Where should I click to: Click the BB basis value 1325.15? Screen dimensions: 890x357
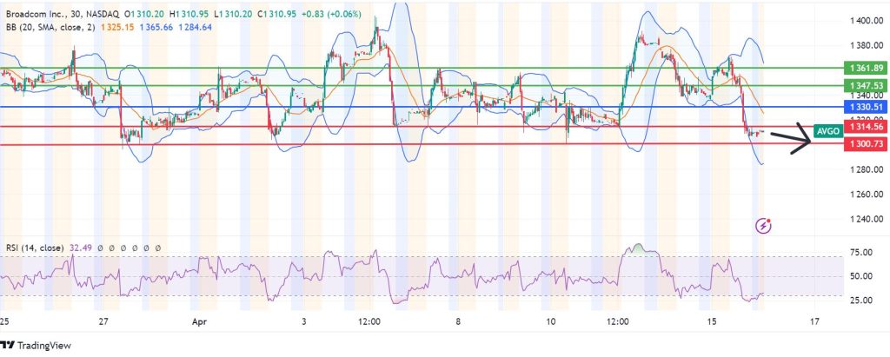[x=118, y=27]
